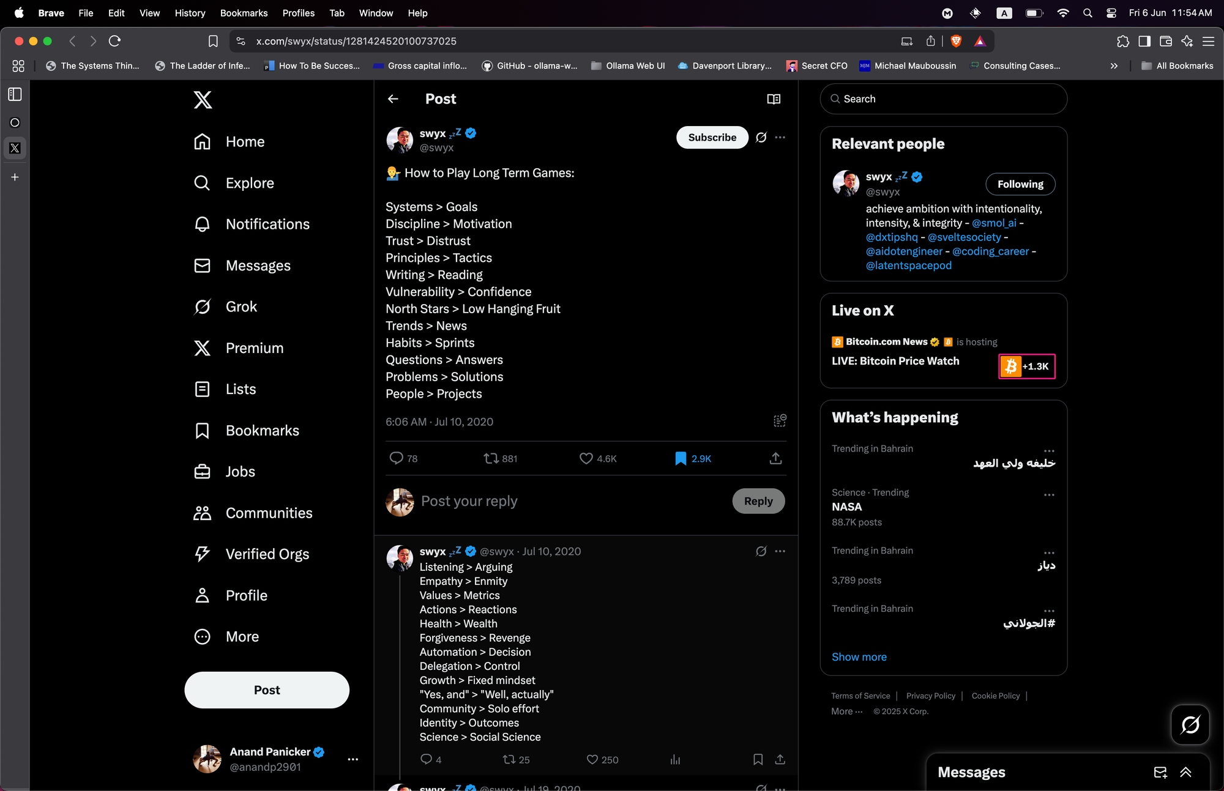The width and height of the screenshot is (1224, 791).
Task: Compose a new message in the Messages drawer
Action: (1160, 772)
